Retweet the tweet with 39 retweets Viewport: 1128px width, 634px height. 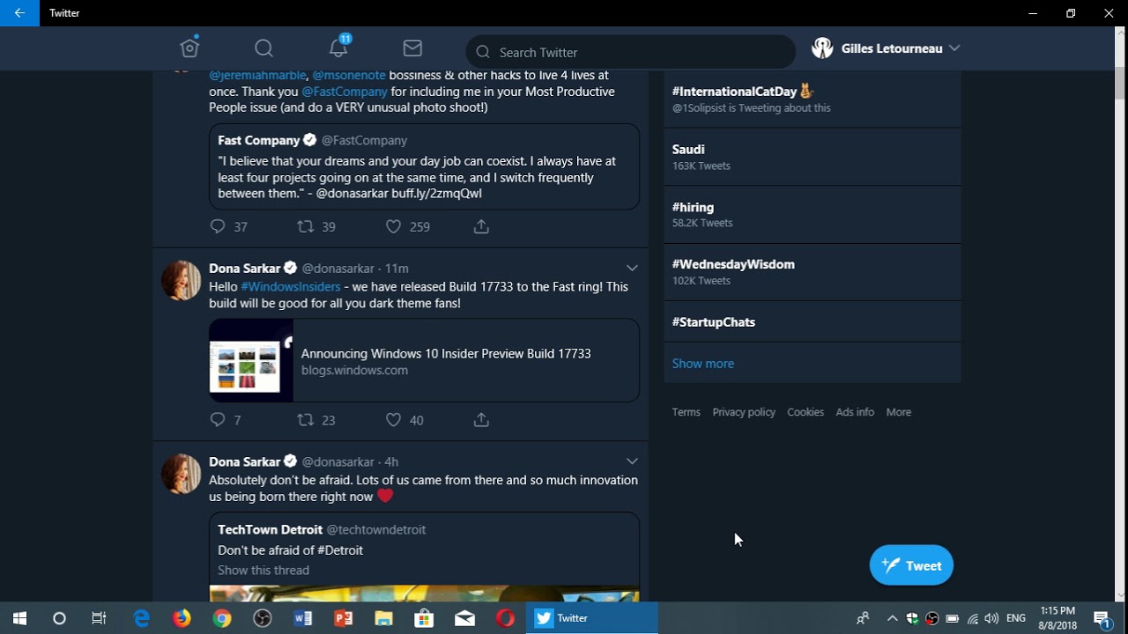pos(306,226)
